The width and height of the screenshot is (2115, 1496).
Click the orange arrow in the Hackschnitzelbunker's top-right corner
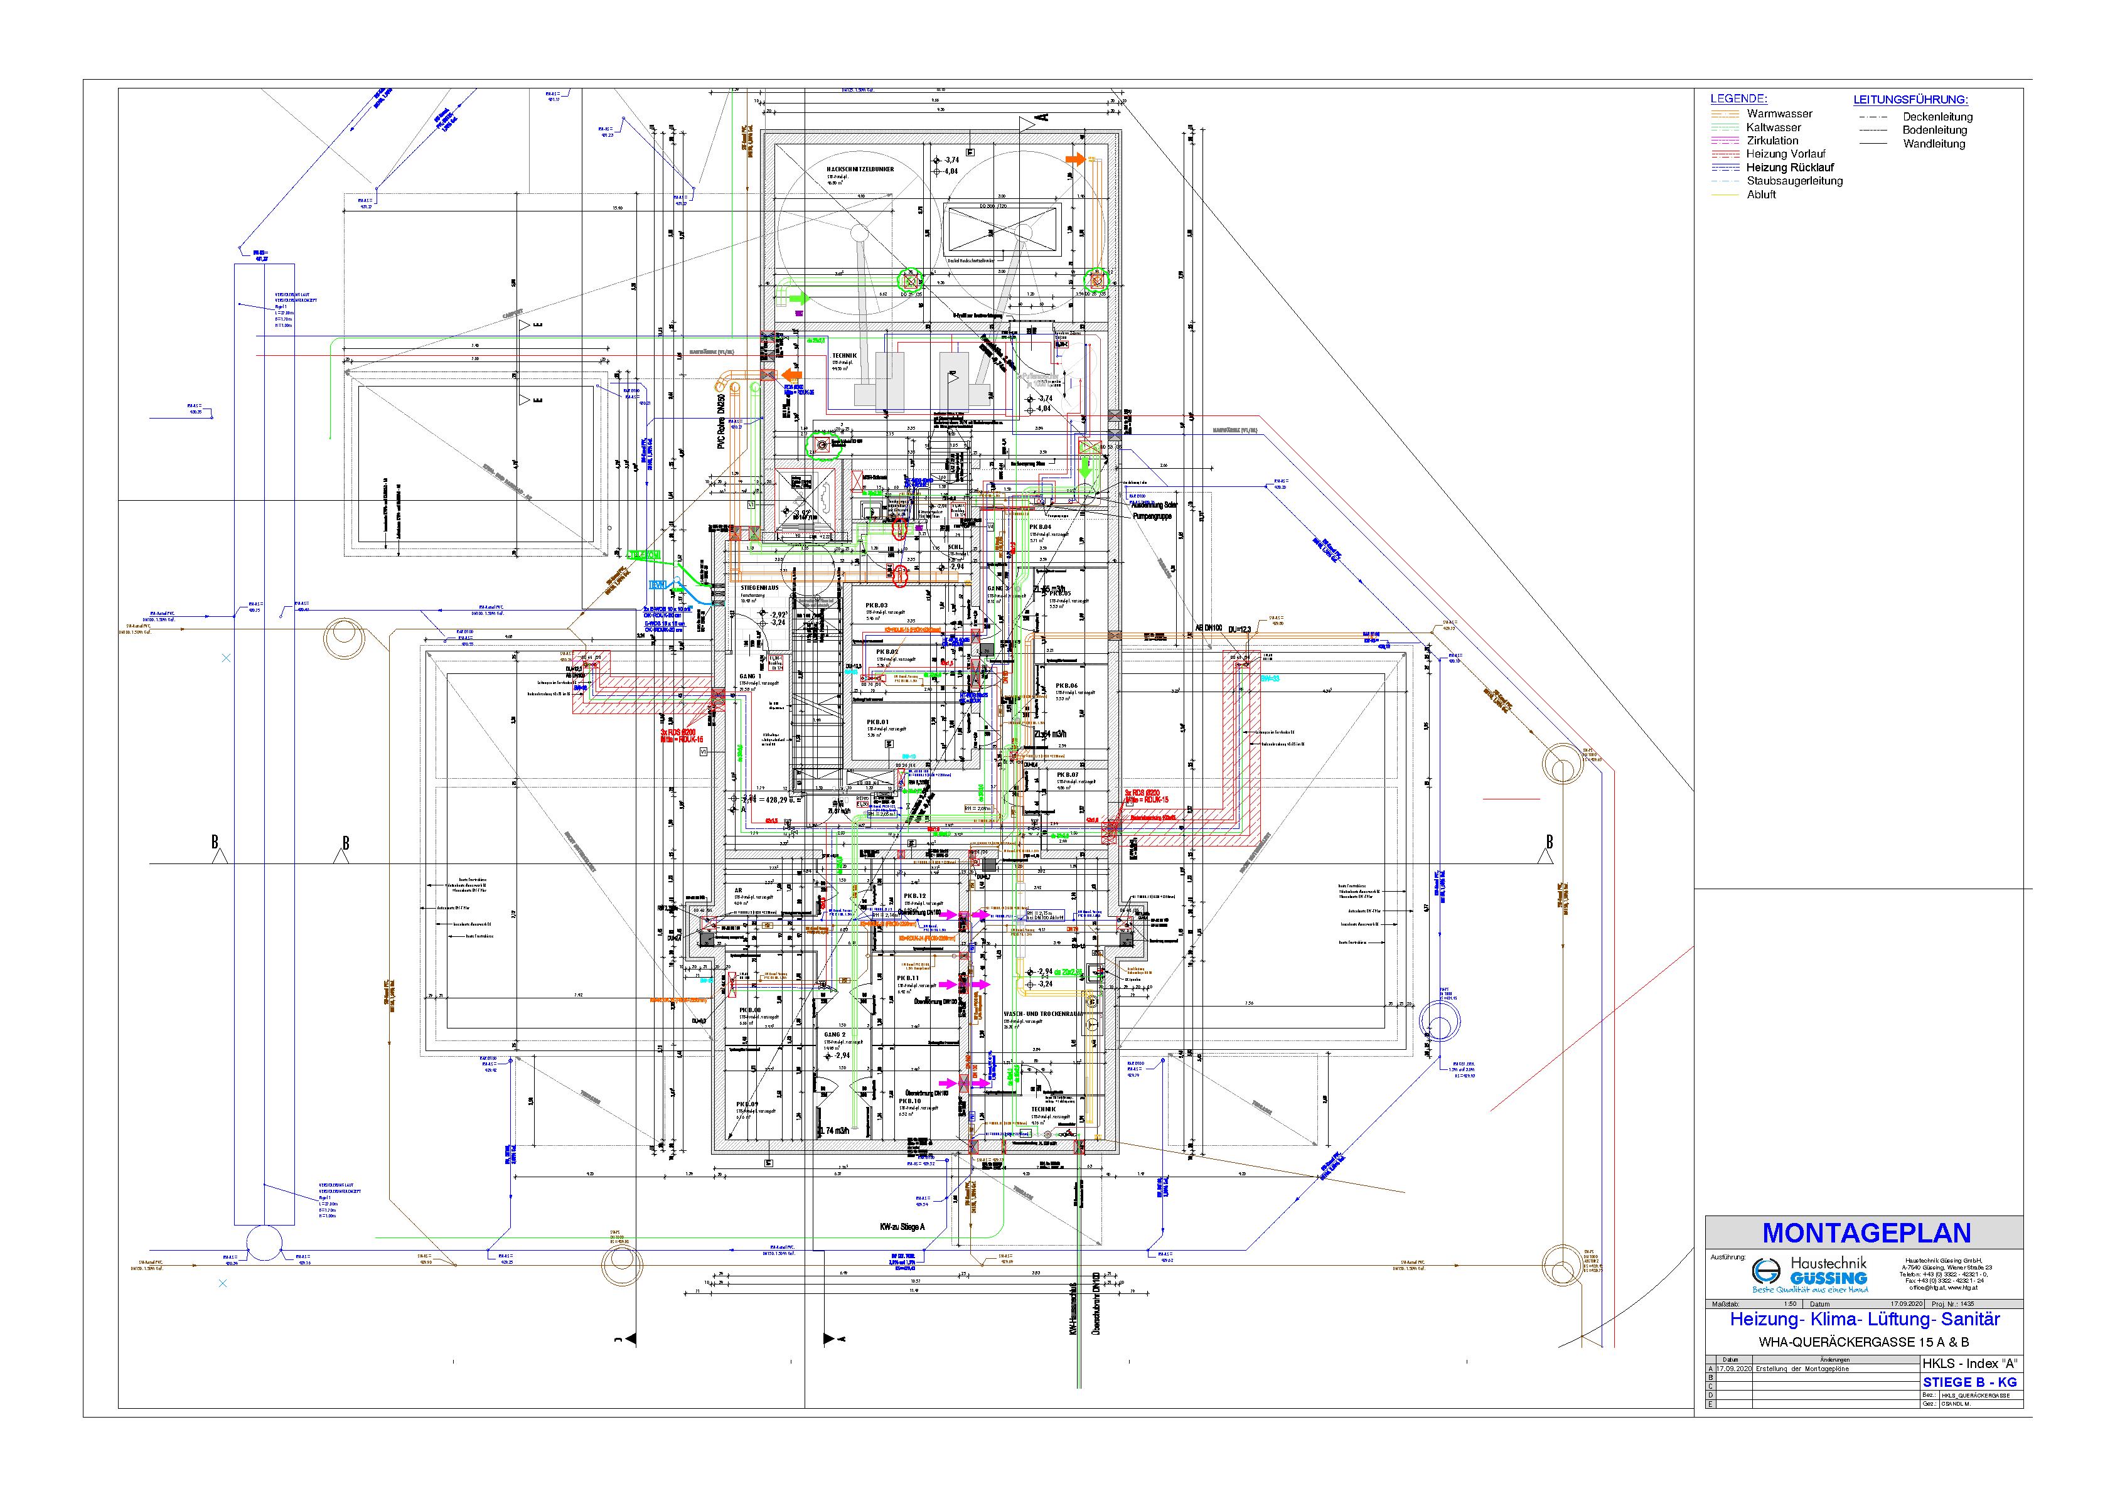click(x=1075, y=159)
